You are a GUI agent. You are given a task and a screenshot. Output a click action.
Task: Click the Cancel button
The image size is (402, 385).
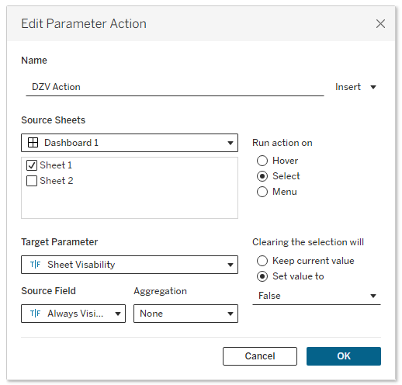tap(260, 356)
